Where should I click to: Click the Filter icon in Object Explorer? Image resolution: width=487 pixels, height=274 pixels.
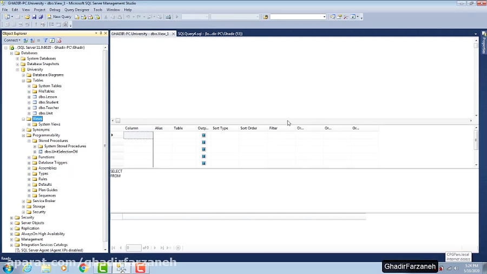45,41
